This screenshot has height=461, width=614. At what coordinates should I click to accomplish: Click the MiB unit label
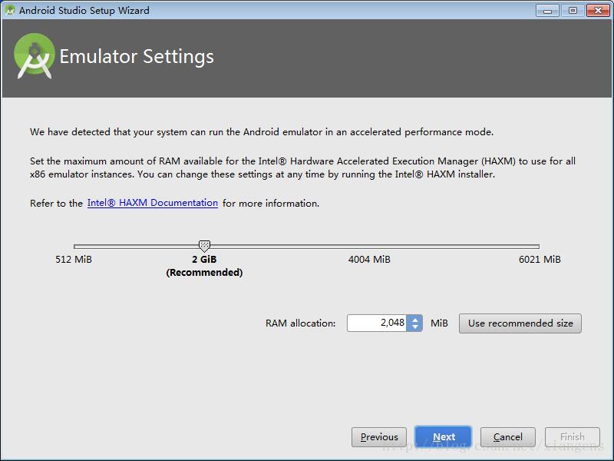439,323
